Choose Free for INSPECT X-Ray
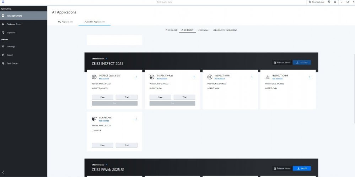355x177 pixels. pyautogui.click(x=160, y=97)
